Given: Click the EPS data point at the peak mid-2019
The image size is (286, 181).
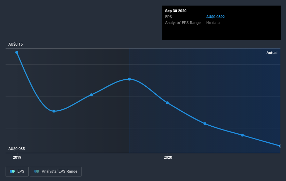Looking at the screenshot, I should (x=129, y=79).
